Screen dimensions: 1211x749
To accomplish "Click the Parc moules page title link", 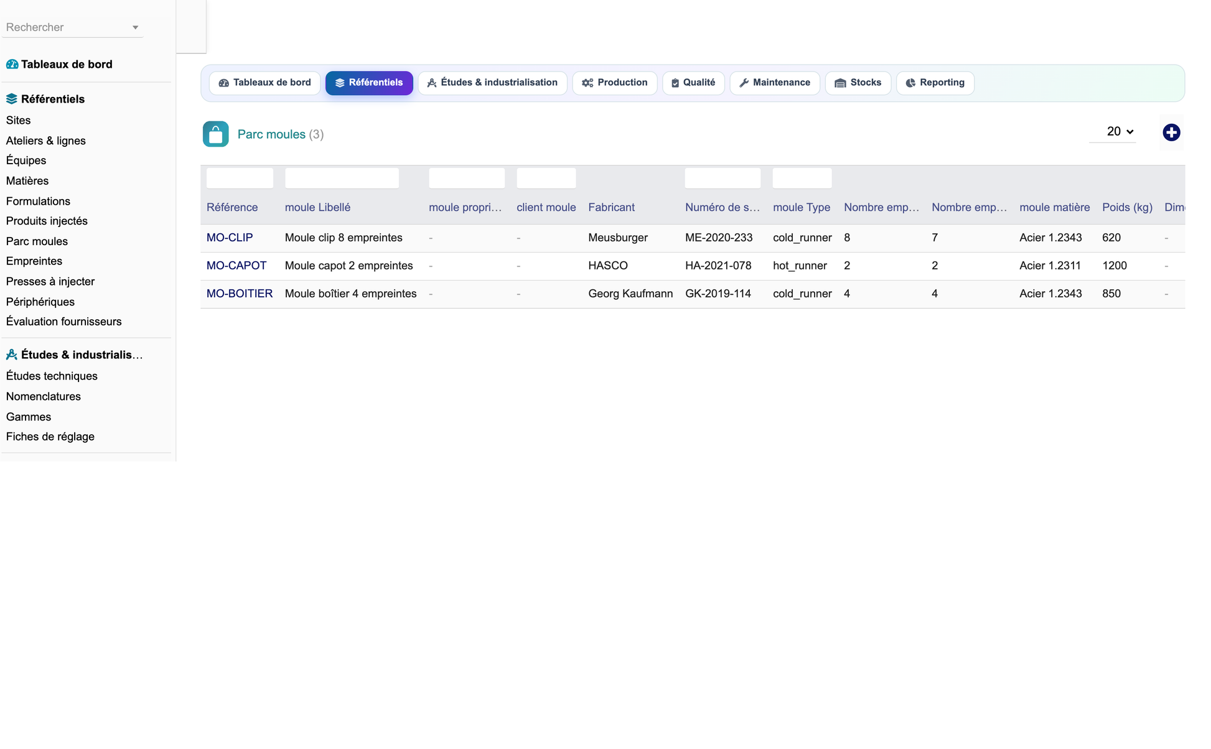I will (271, 134).
